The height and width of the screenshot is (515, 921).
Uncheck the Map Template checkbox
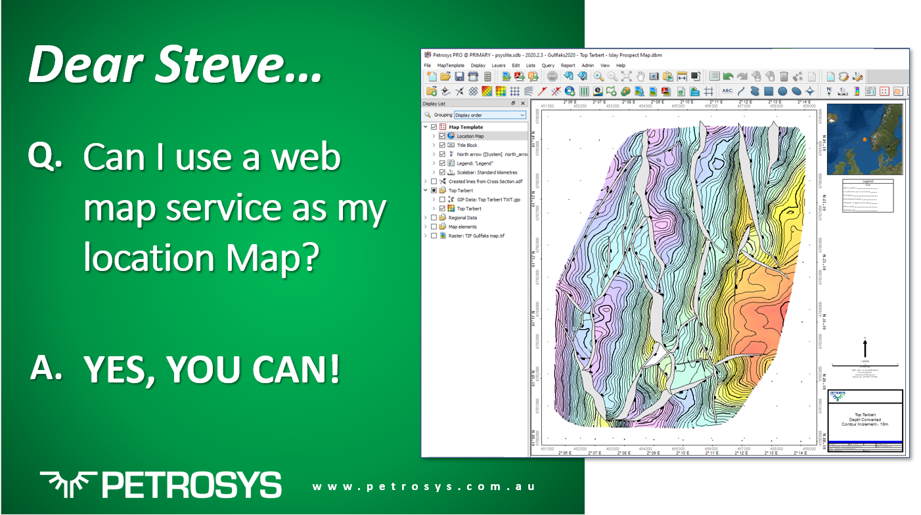click(x=434, y=127)
